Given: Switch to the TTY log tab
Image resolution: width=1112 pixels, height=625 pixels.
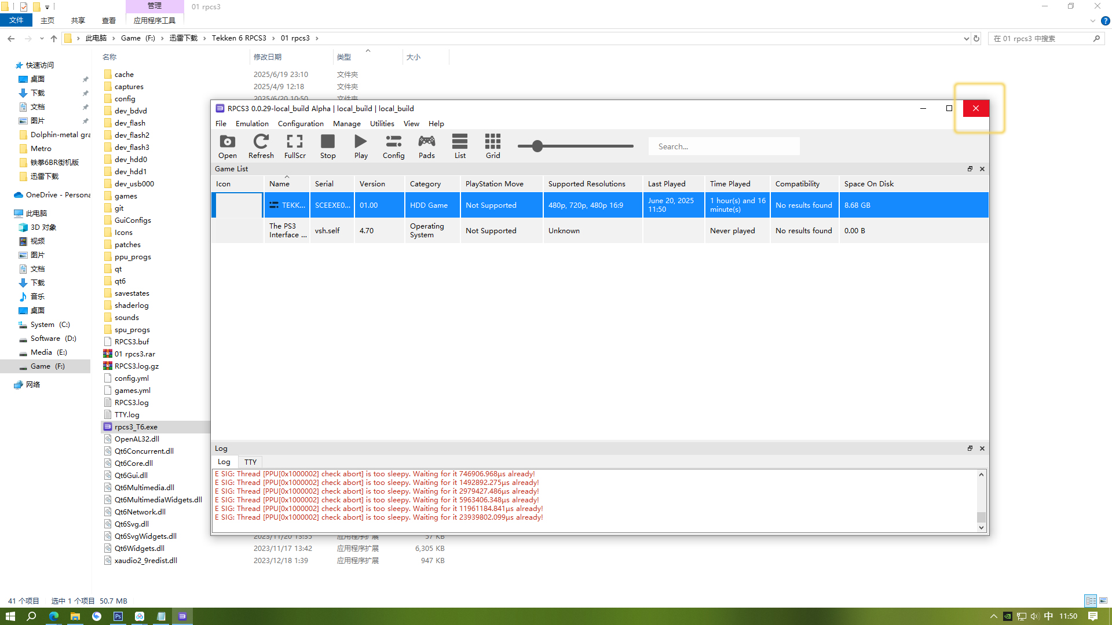Looking at the screenshot, I should pyautogui.click(x=250, y=462).
